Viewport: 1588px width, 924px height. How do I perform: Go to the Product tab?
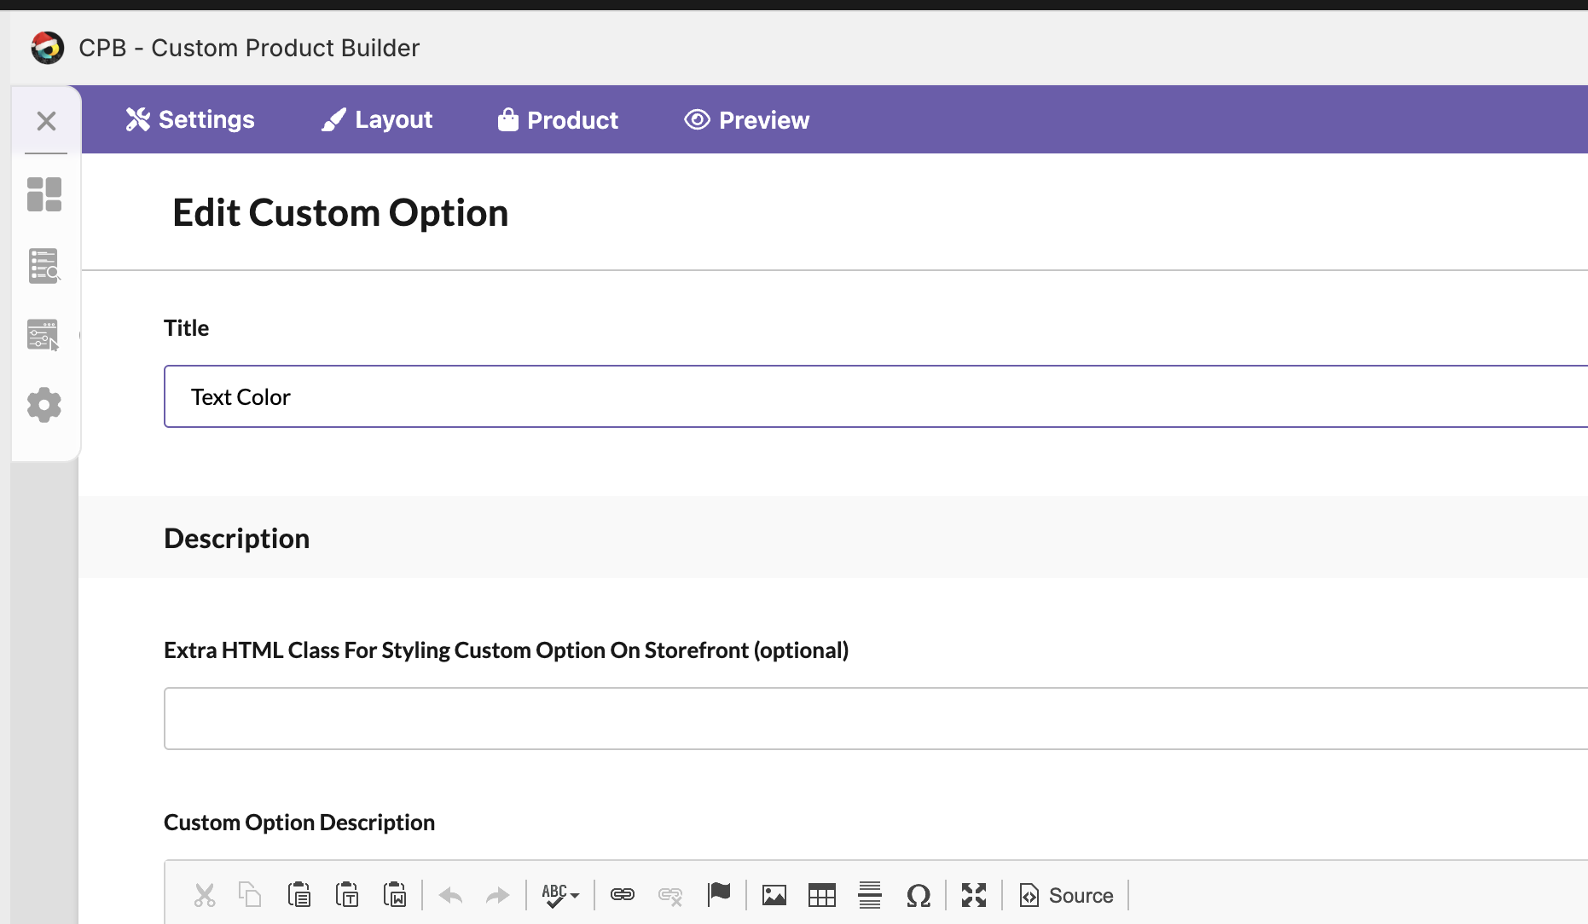[559, 120]
